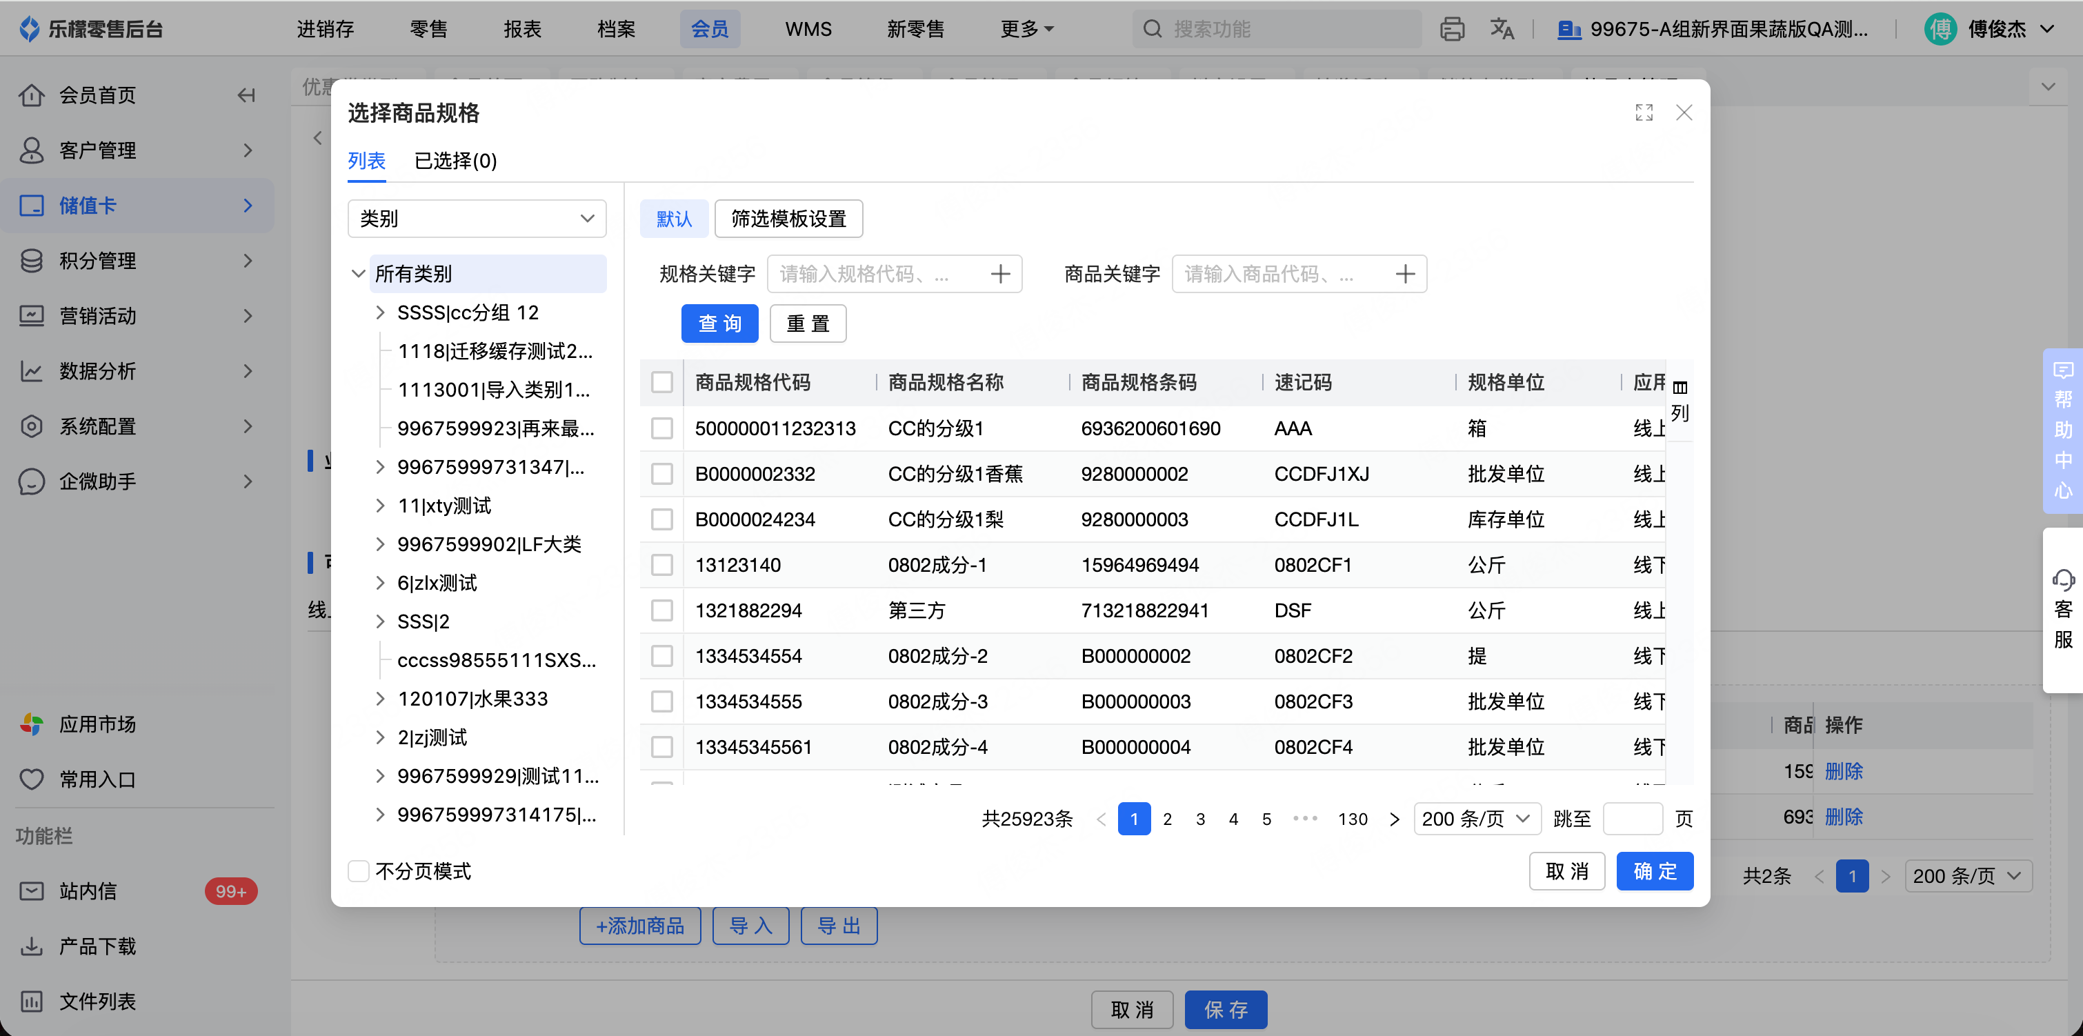Expand the SSSS|cc分组 12 tree node
This screenshot has width=2083, height=1036.
pos(380,313)
